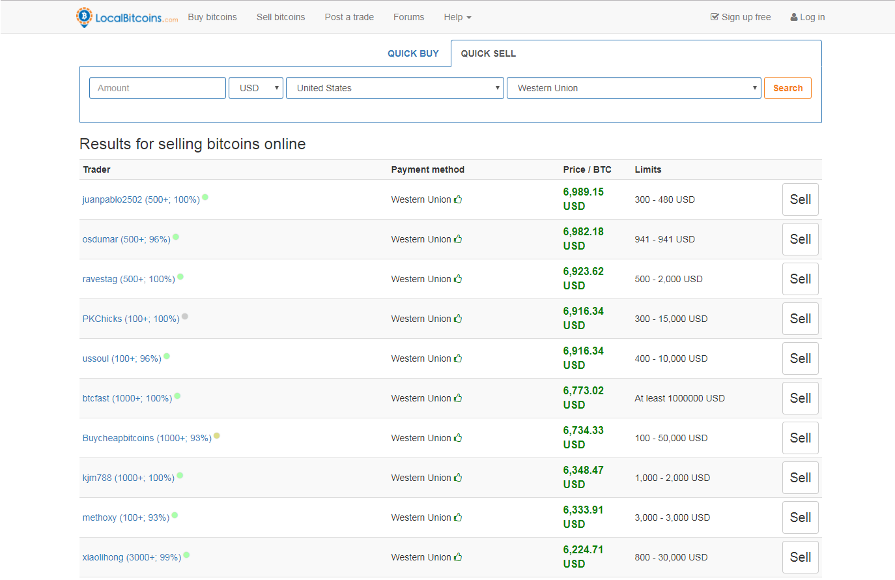Open trader profile osdumar

pyautogui.click(x=126, y=239)
